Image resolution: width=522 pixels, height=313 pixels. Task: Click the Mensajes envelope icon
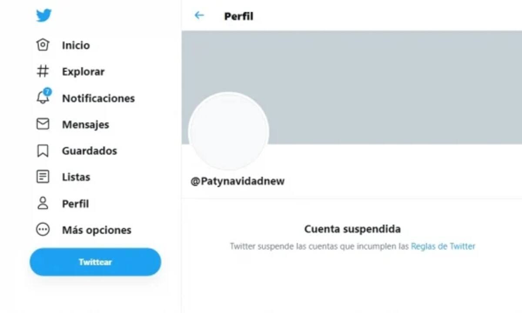click(43, 124)
